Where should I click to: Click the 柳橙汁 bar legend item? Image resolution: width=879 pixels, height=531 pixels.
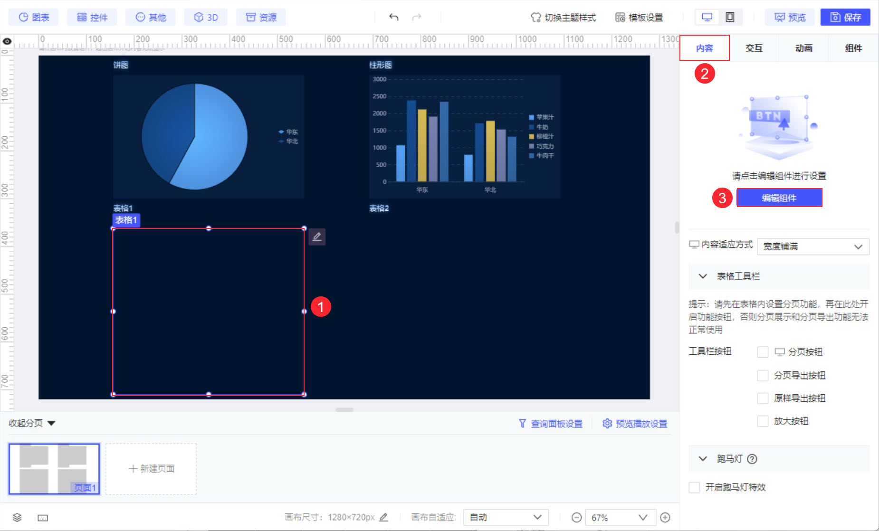[x=541, y=136]
